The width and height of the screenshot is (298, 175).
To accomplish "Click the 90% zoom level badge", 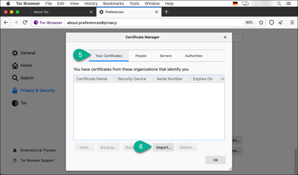I will pyautogui.click(x=249, y=22).
